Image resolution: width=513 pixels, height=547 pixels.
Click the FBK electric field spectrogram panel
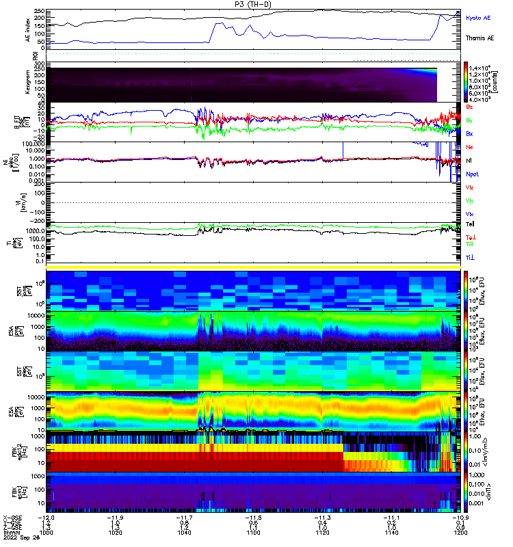[253, 452]
